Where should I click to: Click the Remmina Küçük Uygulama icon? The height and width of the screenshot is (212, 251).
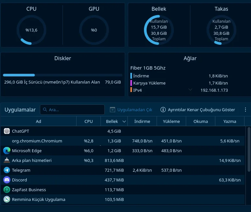tap(7, 200)
